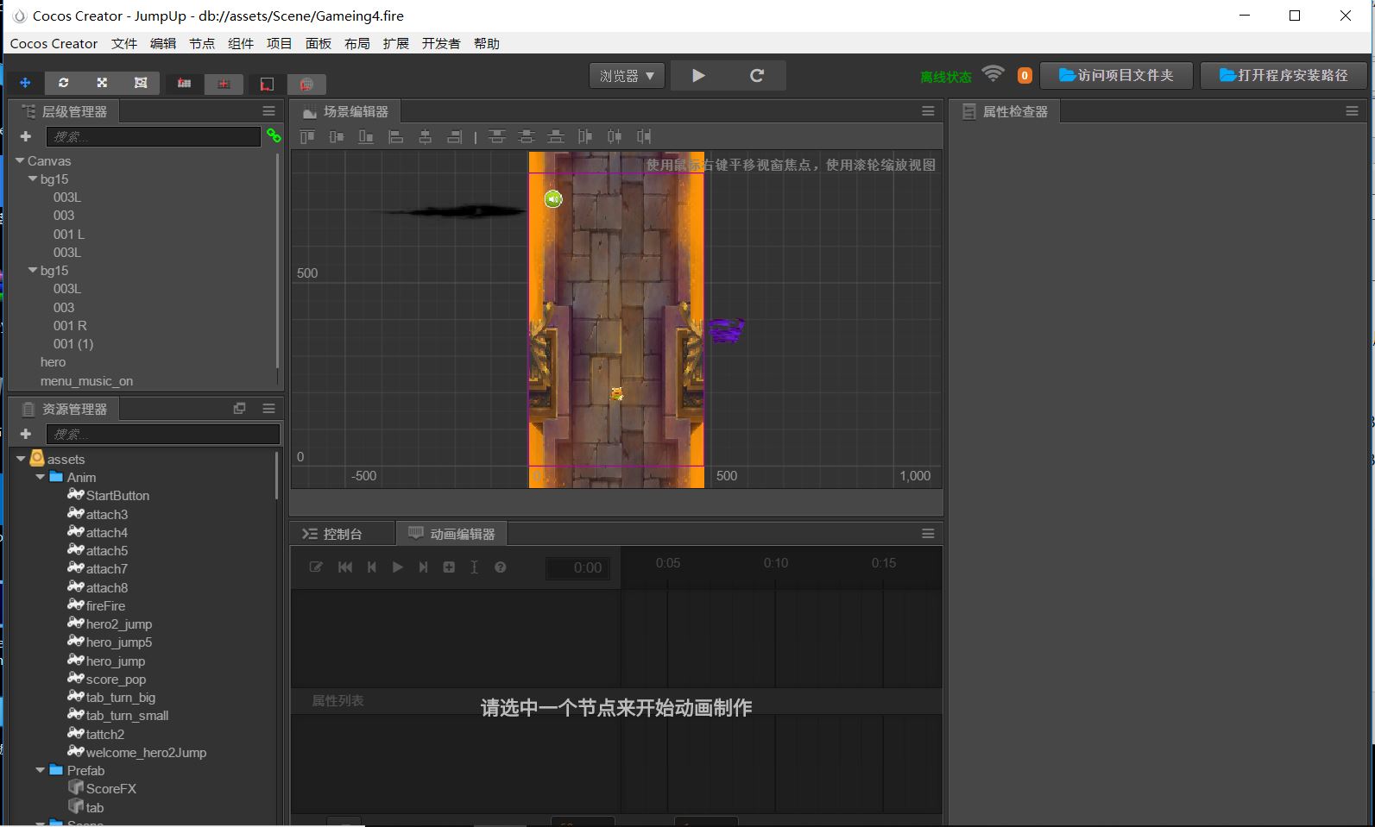1375x827 pixels.
Task: Select the Rotate transform tool
Action: [63, 83]
